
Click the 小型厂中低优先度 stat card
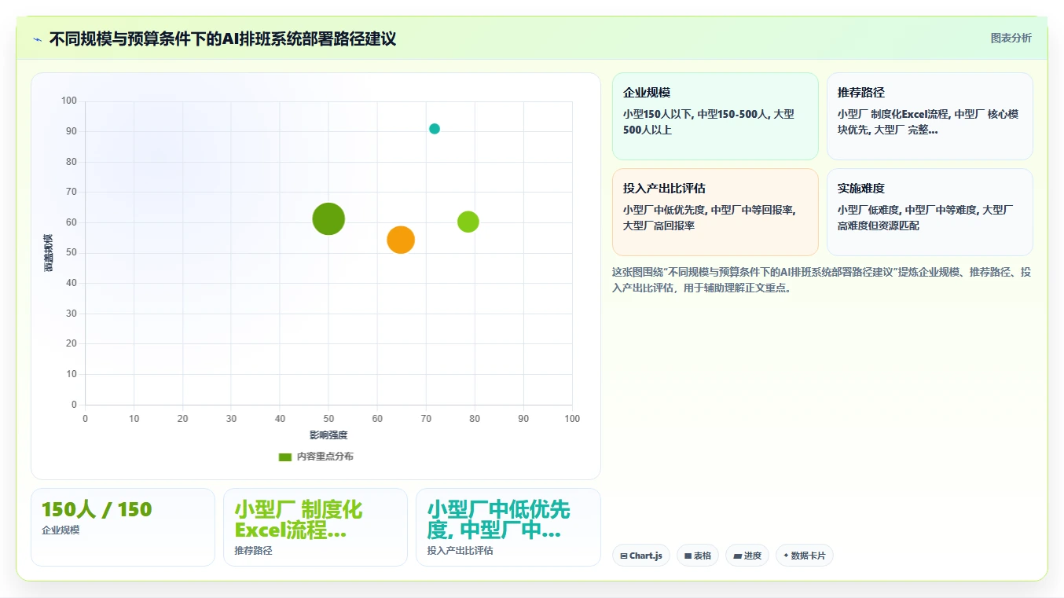(x=508, y=527)
